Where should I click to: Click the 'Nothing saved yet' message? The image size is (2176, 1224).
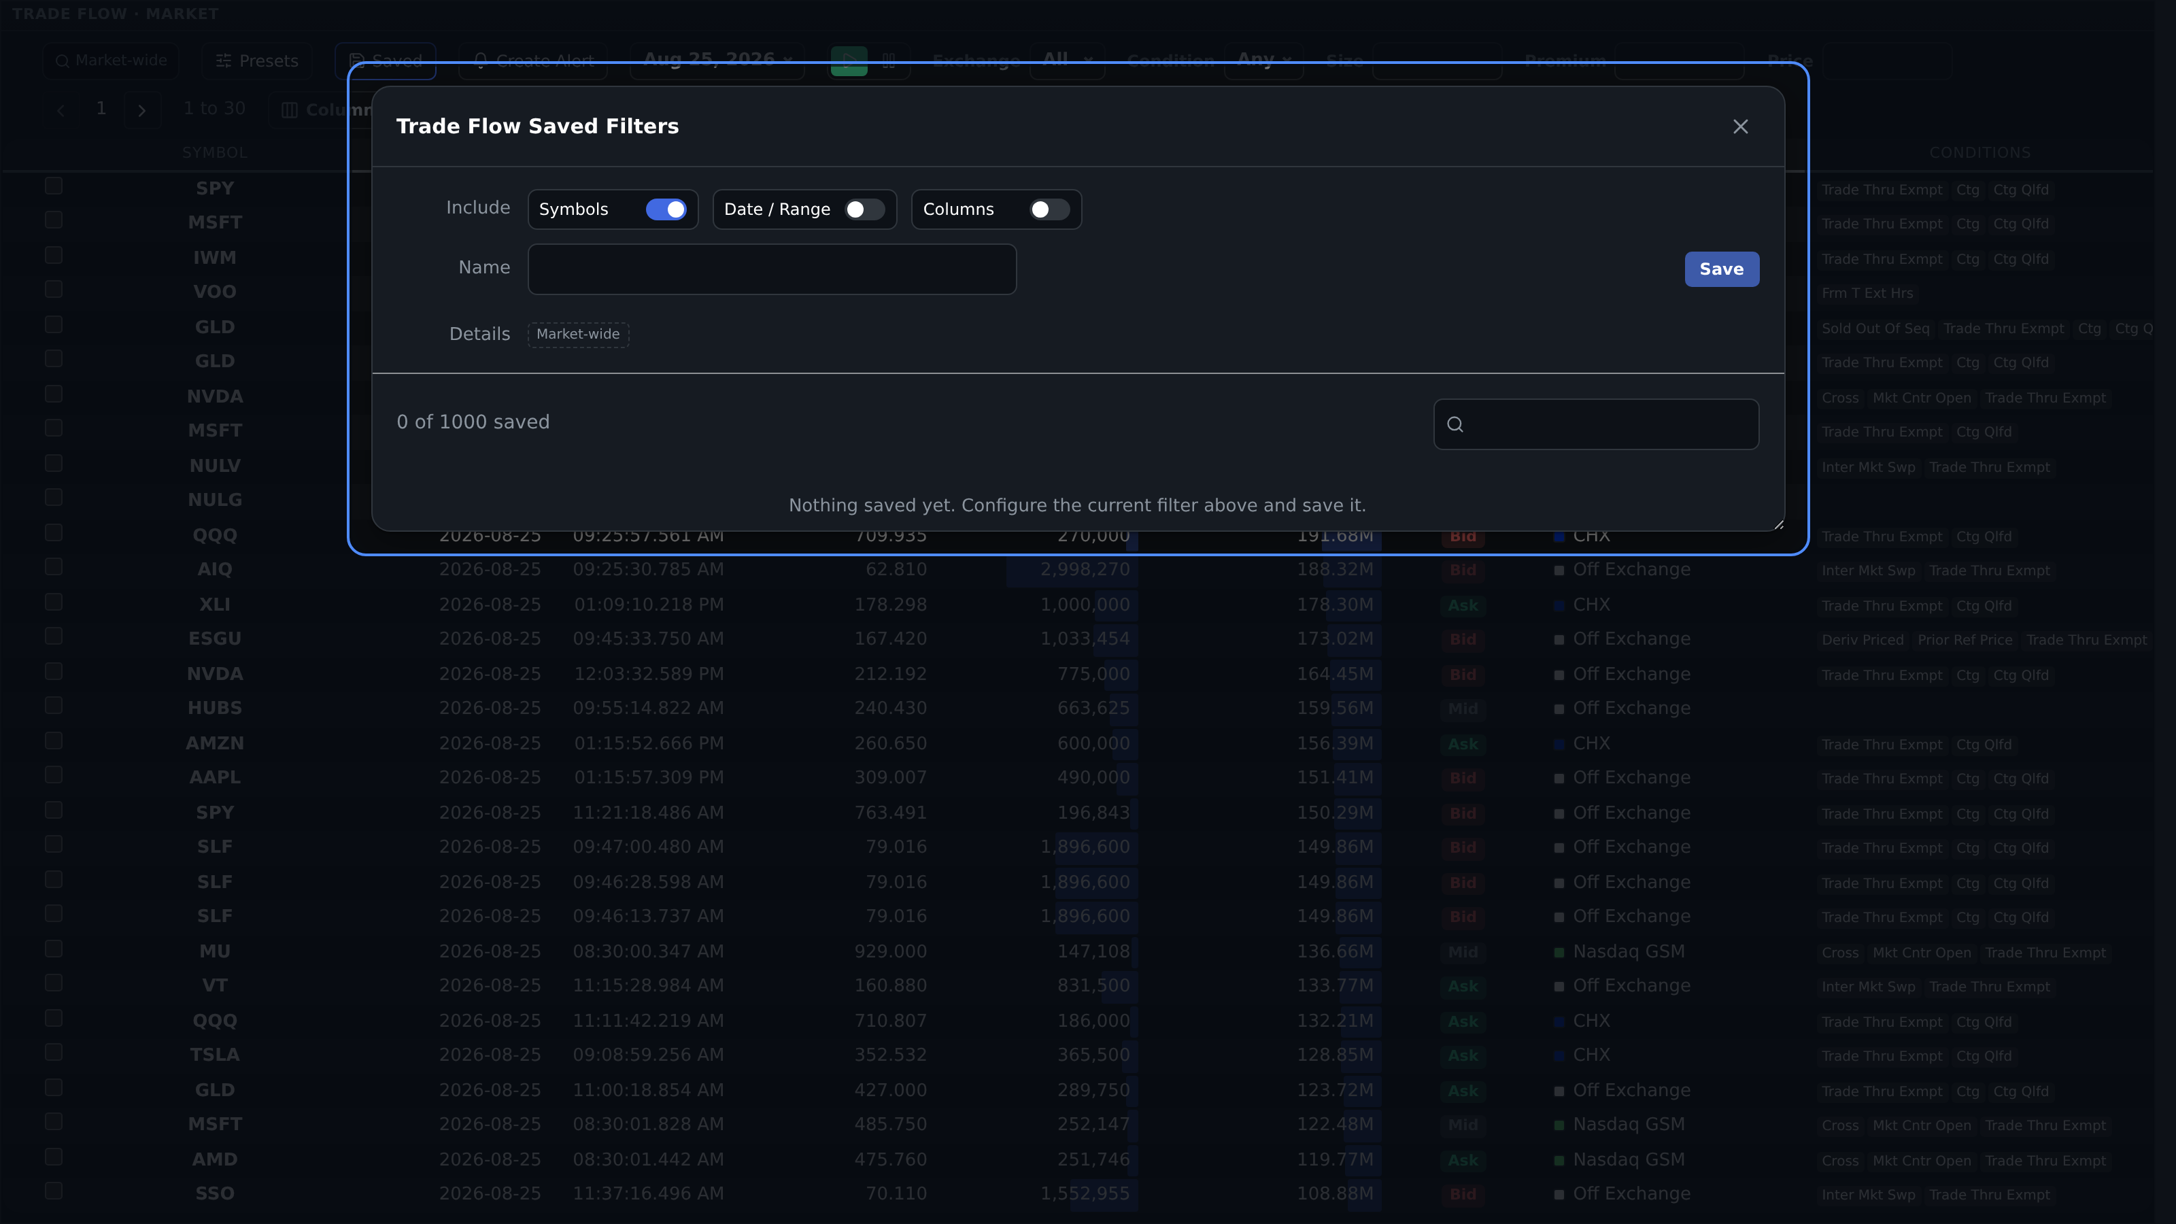tap(1077, 505)
